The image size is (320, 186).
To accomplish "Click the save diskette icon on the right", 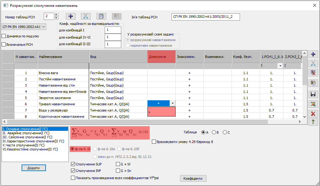I will click(x=313, y=94).
